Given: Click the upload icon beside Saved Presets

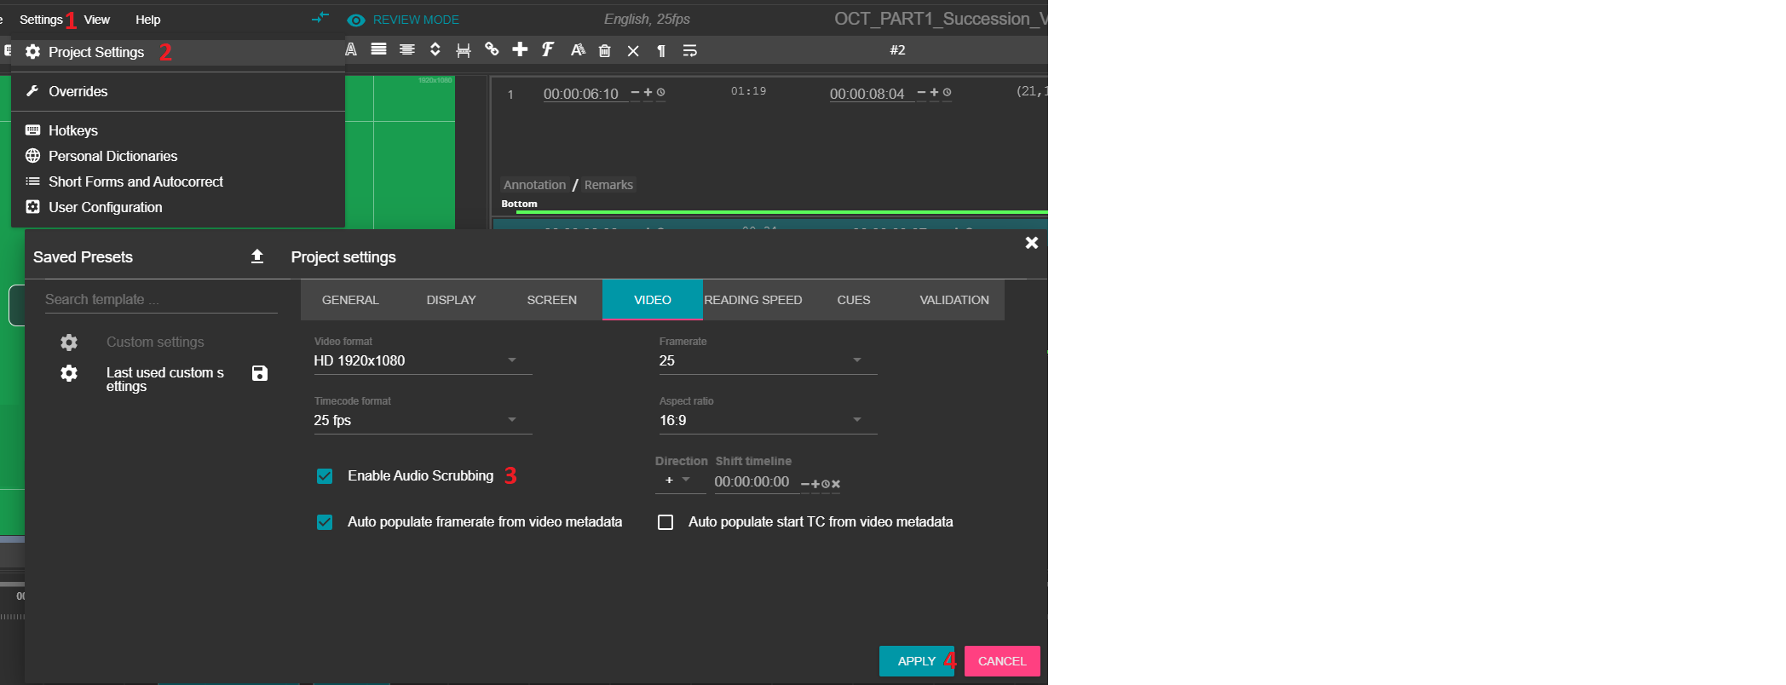Looking at the screenshot, I should pyautogui.click(x=257, y=256).
